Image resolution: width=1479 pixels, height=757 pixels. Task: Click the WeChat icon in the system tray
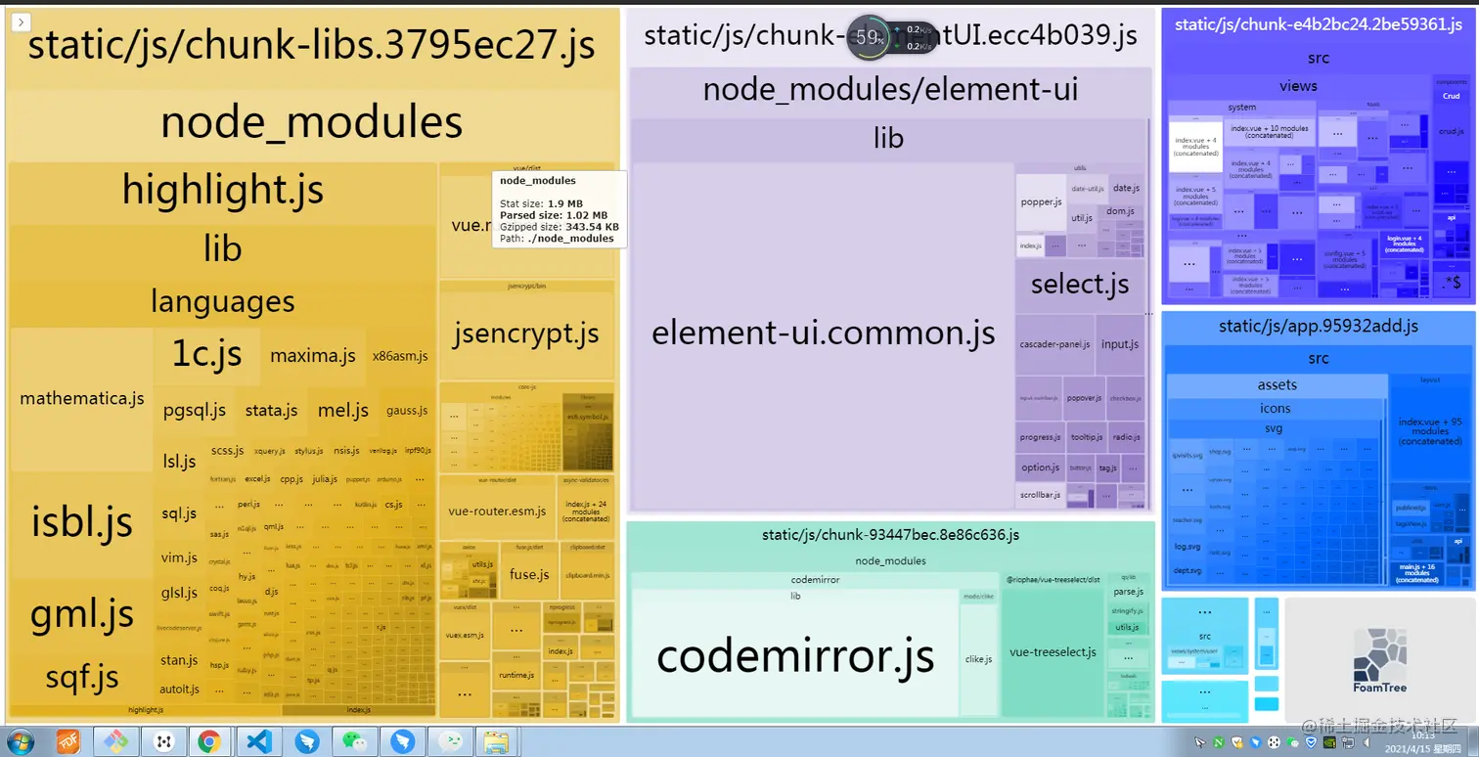click(1293, 744)
